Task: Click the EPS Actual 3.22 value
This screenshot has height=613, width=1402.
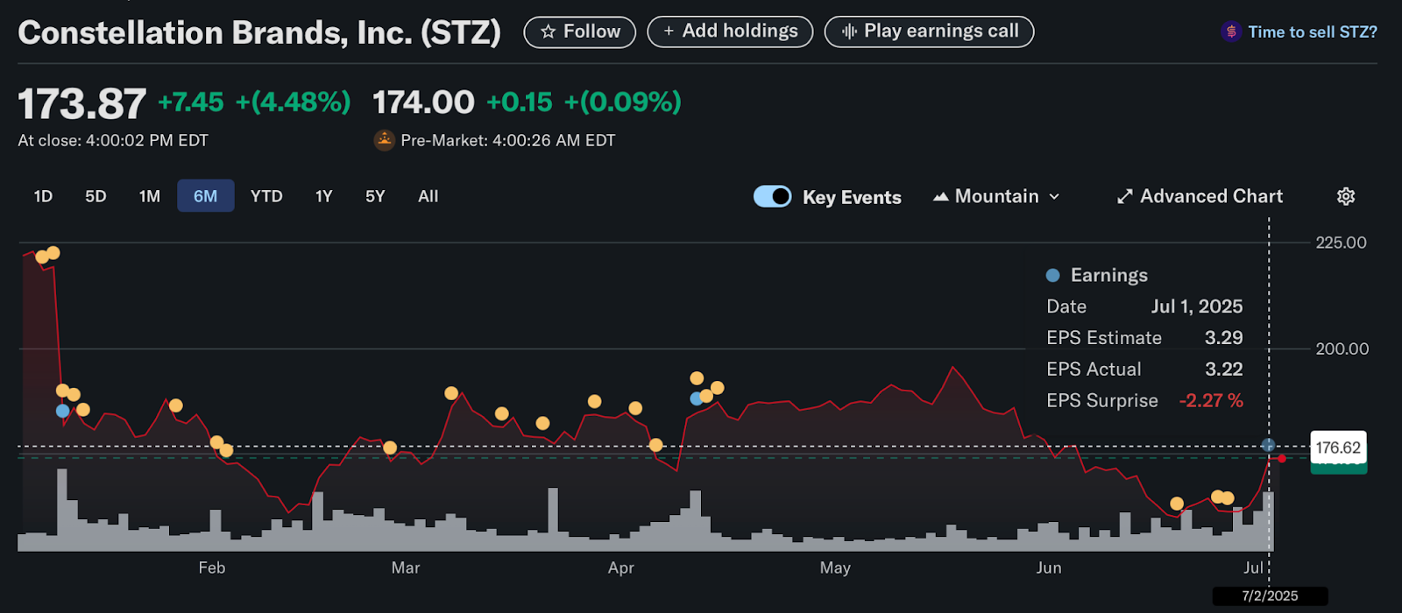Action: pos(1223,369)
